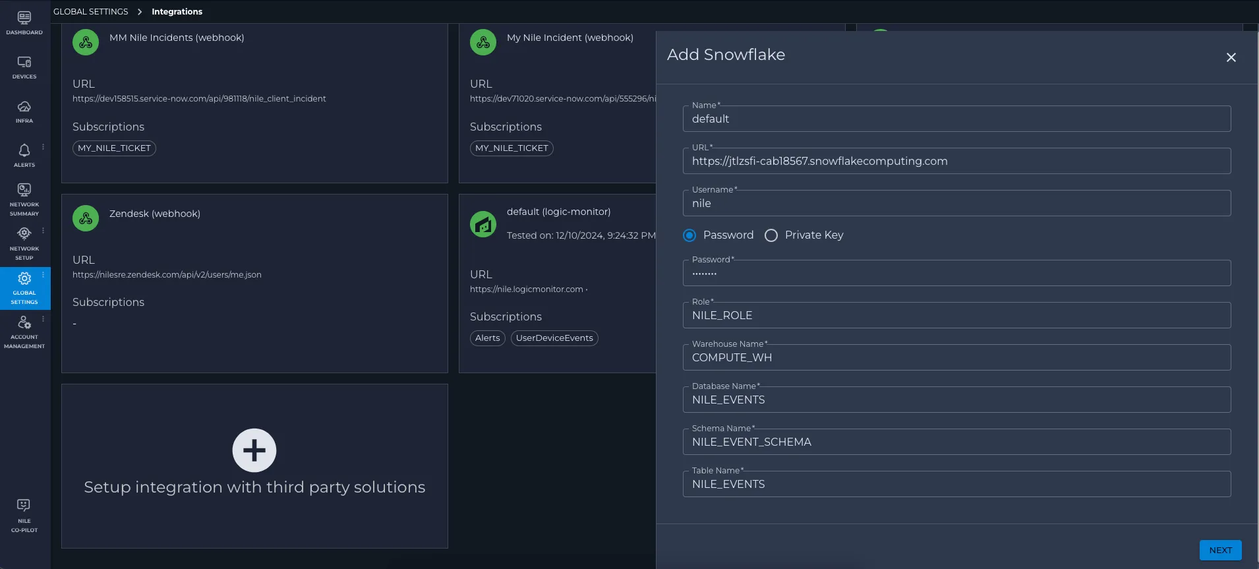Open the Devices sidebar icon
Viewport: 1259px width, 569px height.
tap(24, 62)
